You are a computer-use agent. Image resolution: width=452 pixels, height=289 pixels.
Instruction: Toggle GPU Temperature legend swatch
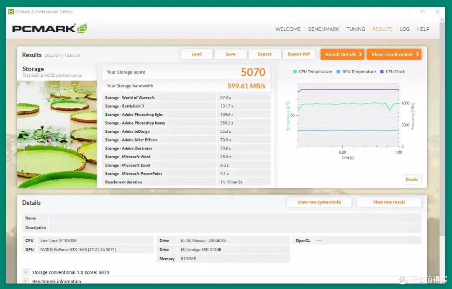[339, 72]
